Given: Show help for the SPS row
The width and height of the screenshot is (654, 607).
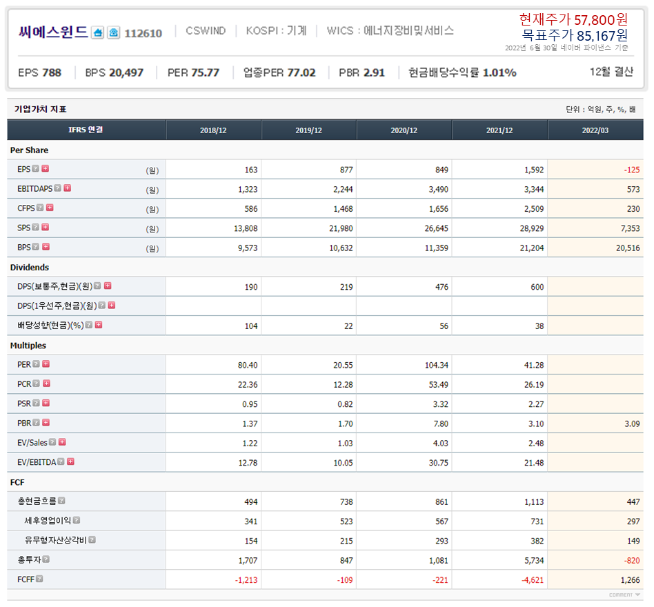Looking at the screenshot, I should 35,227.
